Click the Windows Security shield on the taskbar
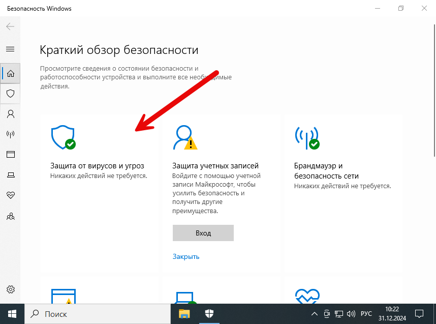The image size is (436, 324). click(209, 314)
